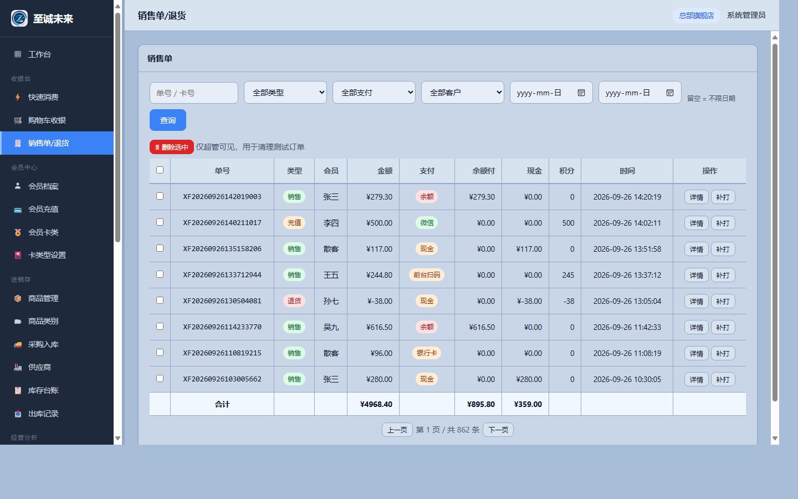Click the 会员卡类 medal icon
This screenshot has width=798, height=499.
18,232
